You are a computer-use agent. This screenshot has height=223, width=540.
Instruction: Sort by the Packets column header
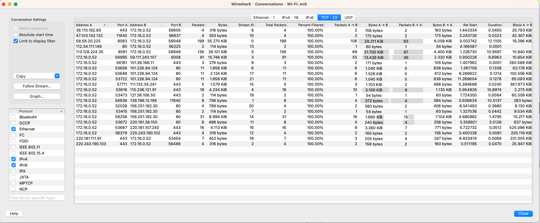pyautogui.click(x=194, y=25)
